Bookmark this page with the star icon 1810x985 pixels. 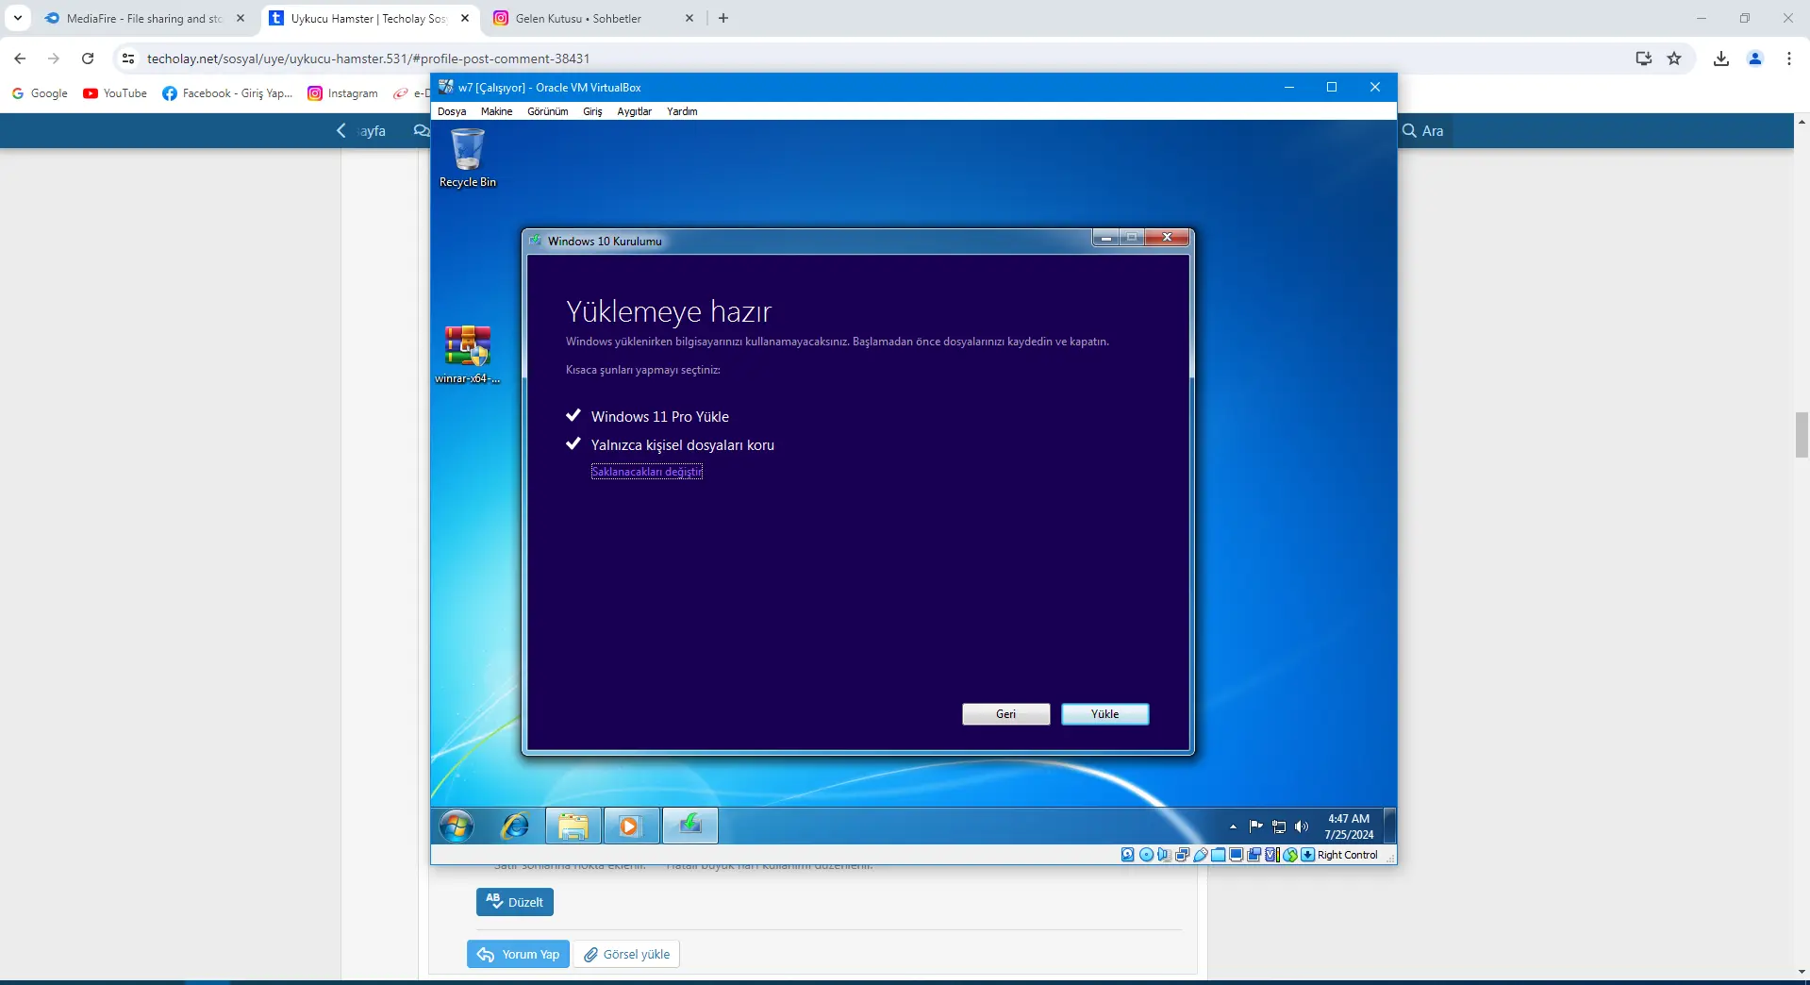(x=1674, y=58)
